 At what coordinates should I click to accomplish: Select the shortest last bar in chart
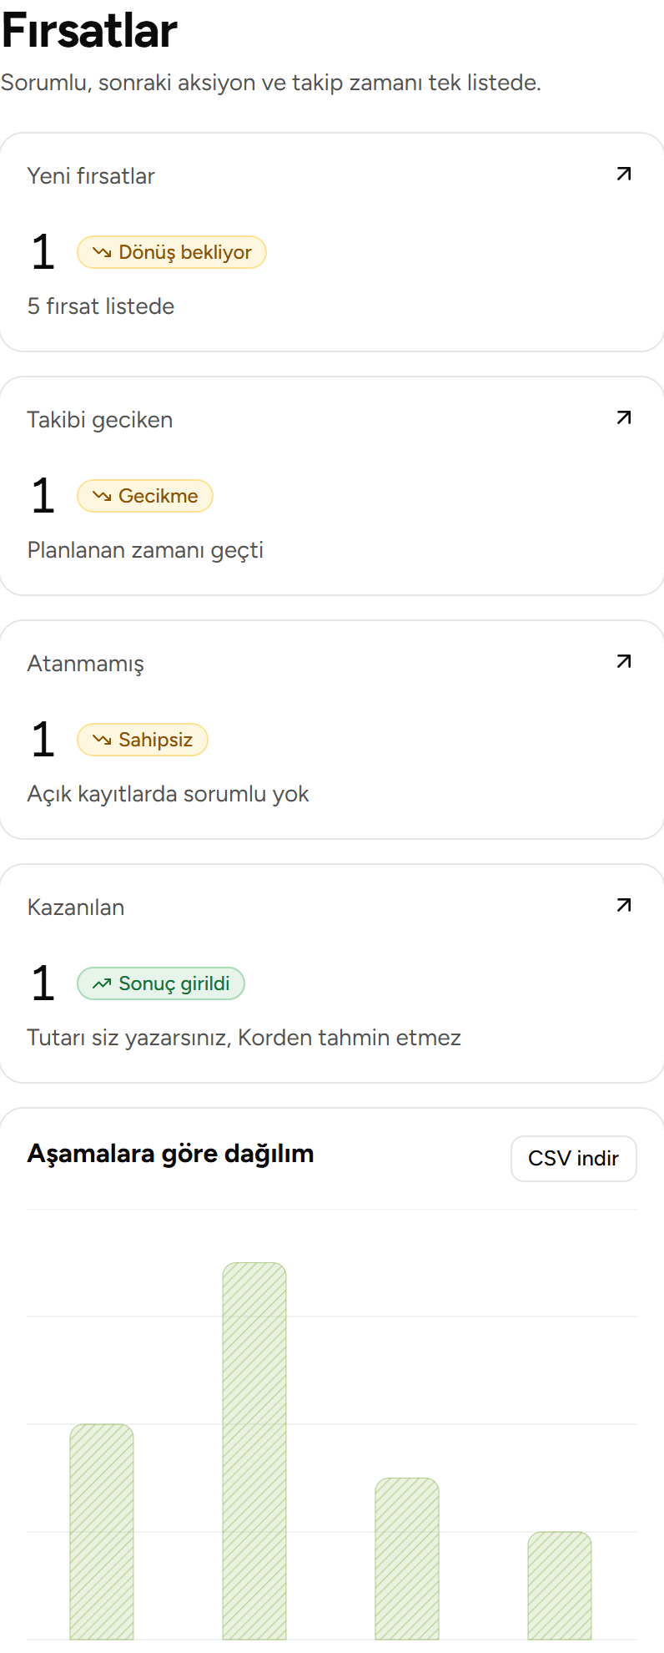(560, 1585)
